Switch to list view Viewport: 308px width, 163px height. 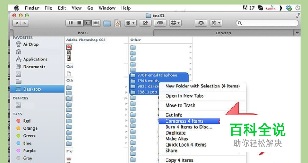click(79, 23)
